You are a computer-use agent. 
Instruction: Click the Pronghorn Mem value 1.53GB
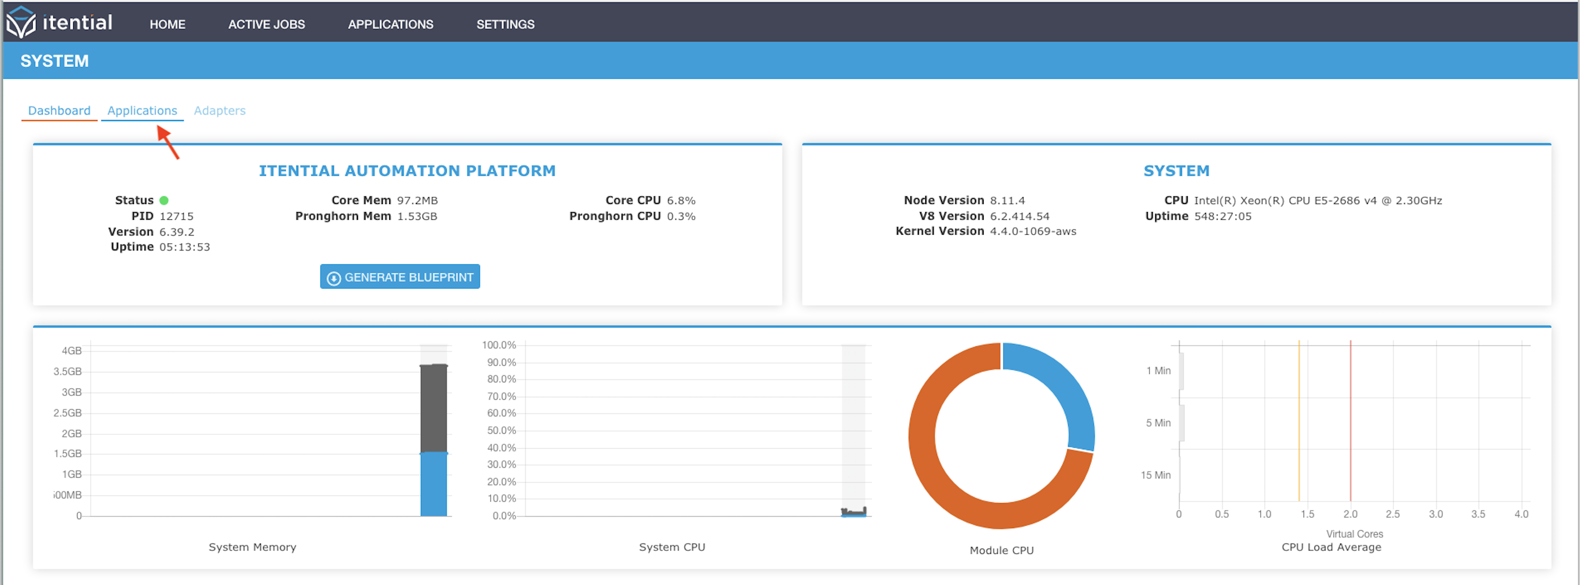(417, 216)
